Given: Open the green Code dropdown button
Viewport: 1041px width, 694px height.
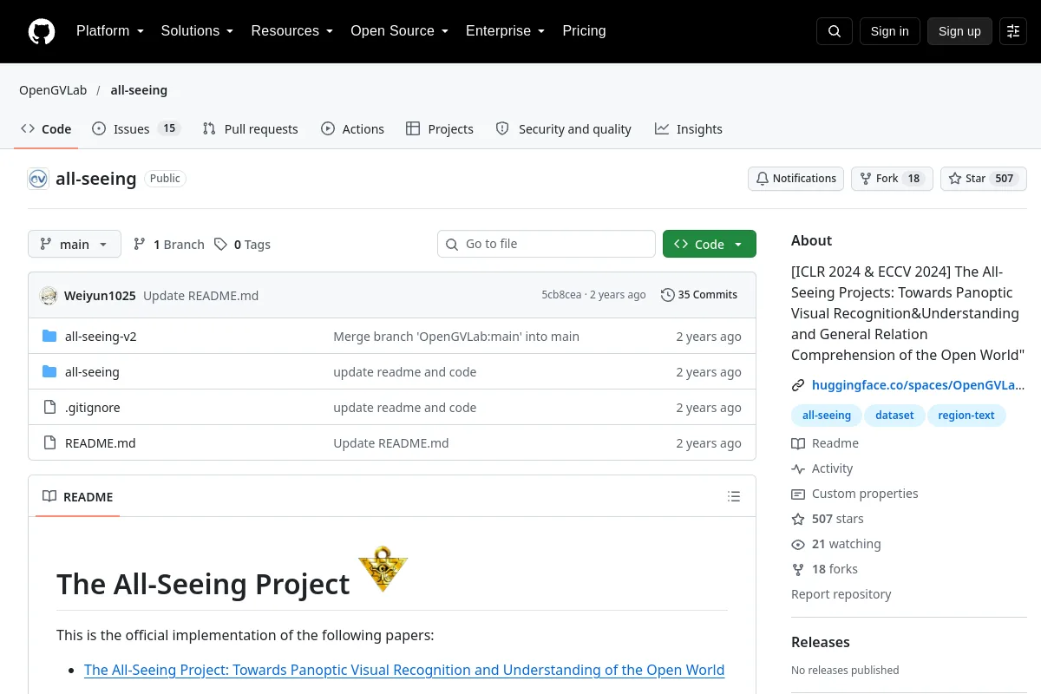Looking at the screenshot, I should tap(710, 245).
